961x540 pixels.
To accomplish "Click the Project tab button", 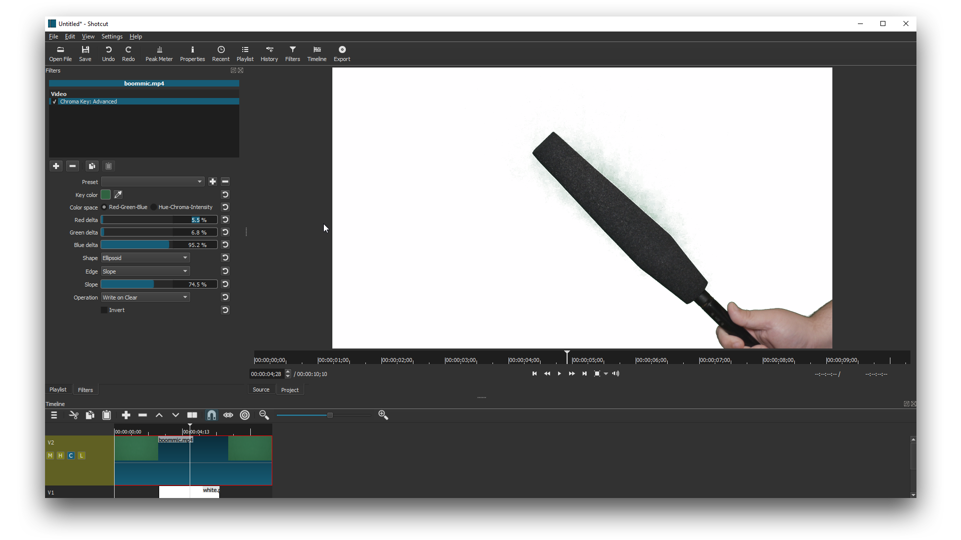I will tap(290, 390).
